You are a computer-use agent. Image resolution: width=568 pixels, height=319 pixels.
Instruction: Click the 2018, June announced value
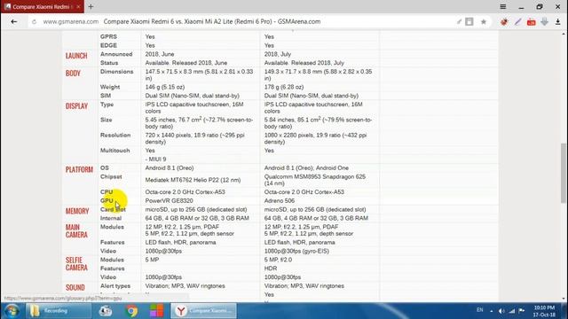[x=160, y=54]
